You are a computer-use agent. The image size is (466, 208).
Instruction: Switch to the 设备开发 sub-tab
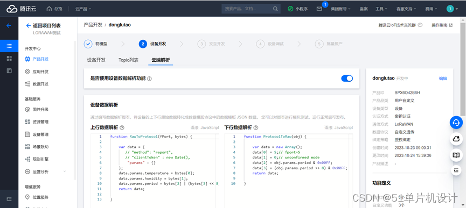pos(96,60)
